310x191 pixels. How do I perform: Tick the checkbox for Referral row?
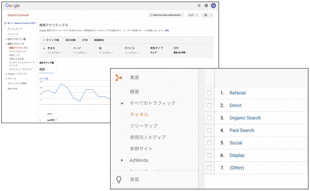(x=209, y=93)
